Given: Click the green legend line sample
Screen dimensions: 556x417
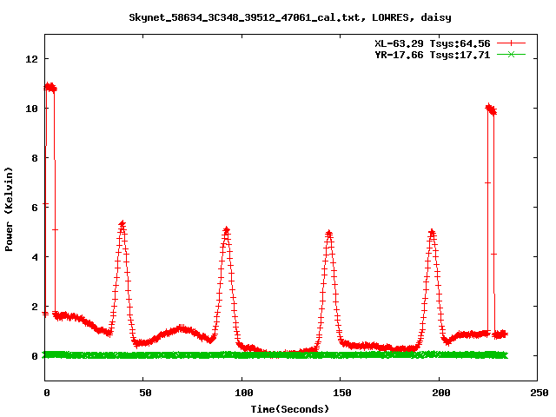Looking at the screenshot, I should point(511,54).
